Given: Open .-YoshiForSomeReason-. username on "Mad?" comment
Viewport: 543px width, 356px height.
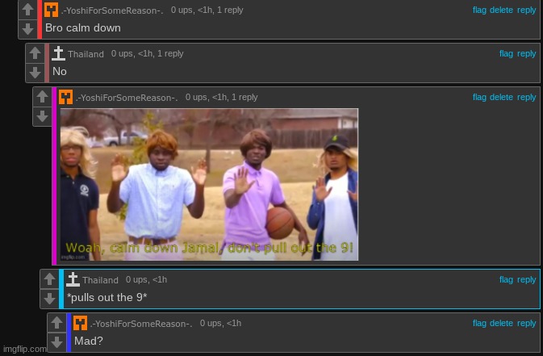Looking at the screenshot, I should pos(141,324).
